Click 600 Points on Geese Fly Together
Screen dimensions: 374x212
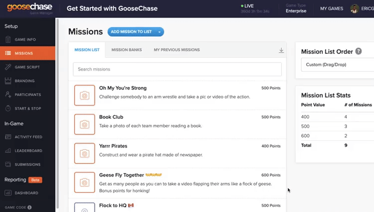[271, 175]
